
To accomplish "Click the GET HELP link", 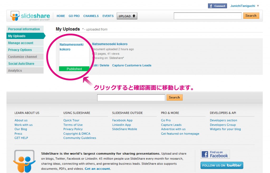I will click(21, 138).
